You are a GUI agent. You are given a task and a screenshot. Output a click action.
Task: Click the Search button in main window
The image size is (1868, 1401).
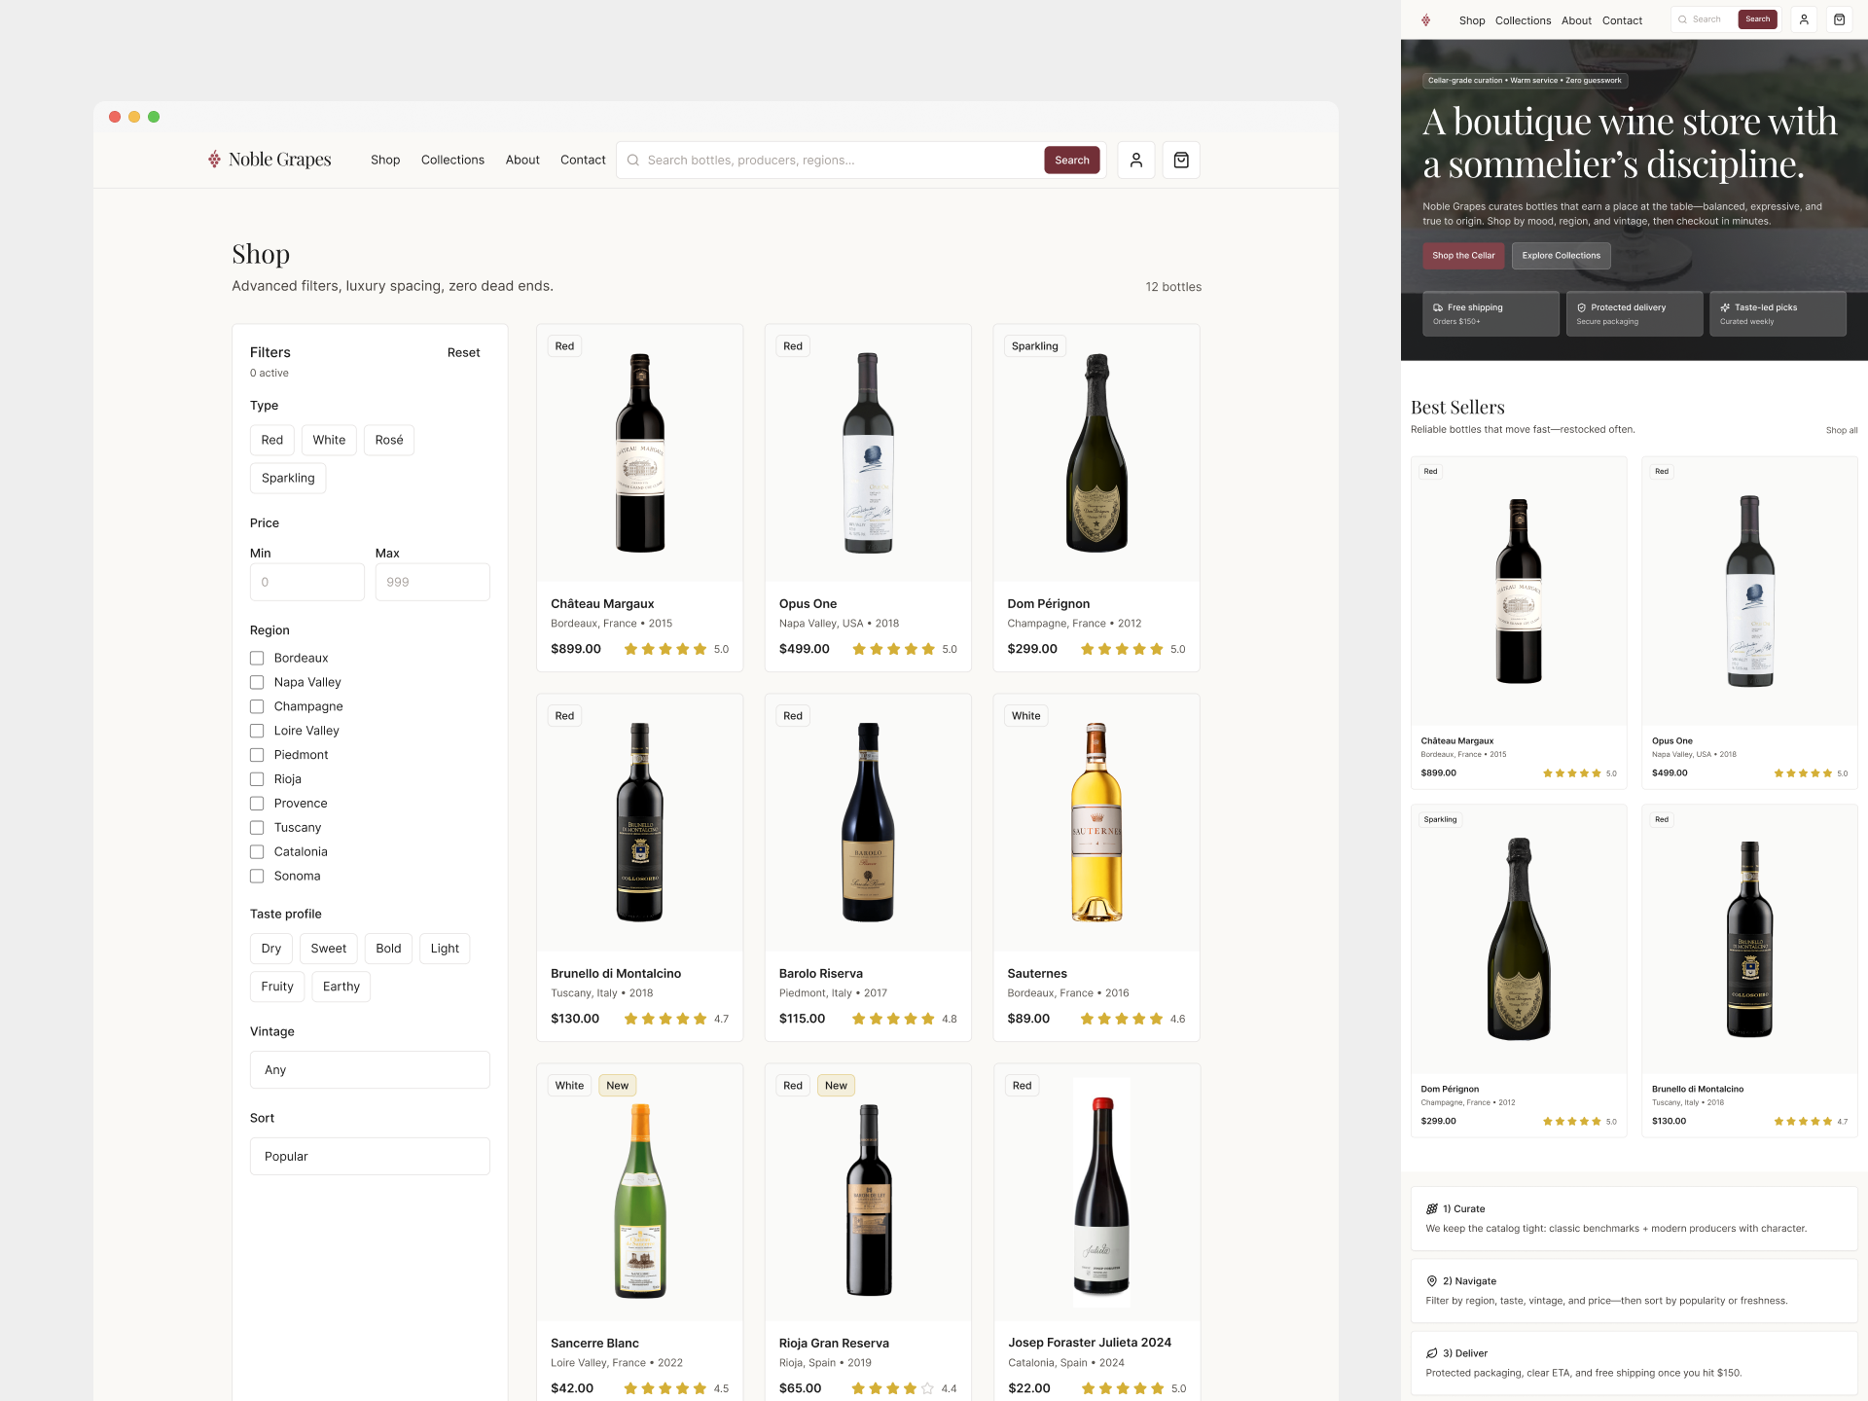click(x=1072, y=160)
